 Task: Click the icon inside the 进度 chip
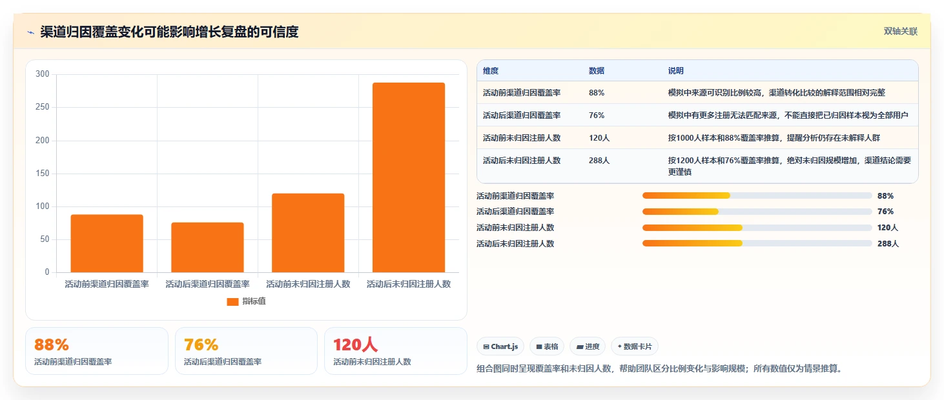tap(580, 347)
